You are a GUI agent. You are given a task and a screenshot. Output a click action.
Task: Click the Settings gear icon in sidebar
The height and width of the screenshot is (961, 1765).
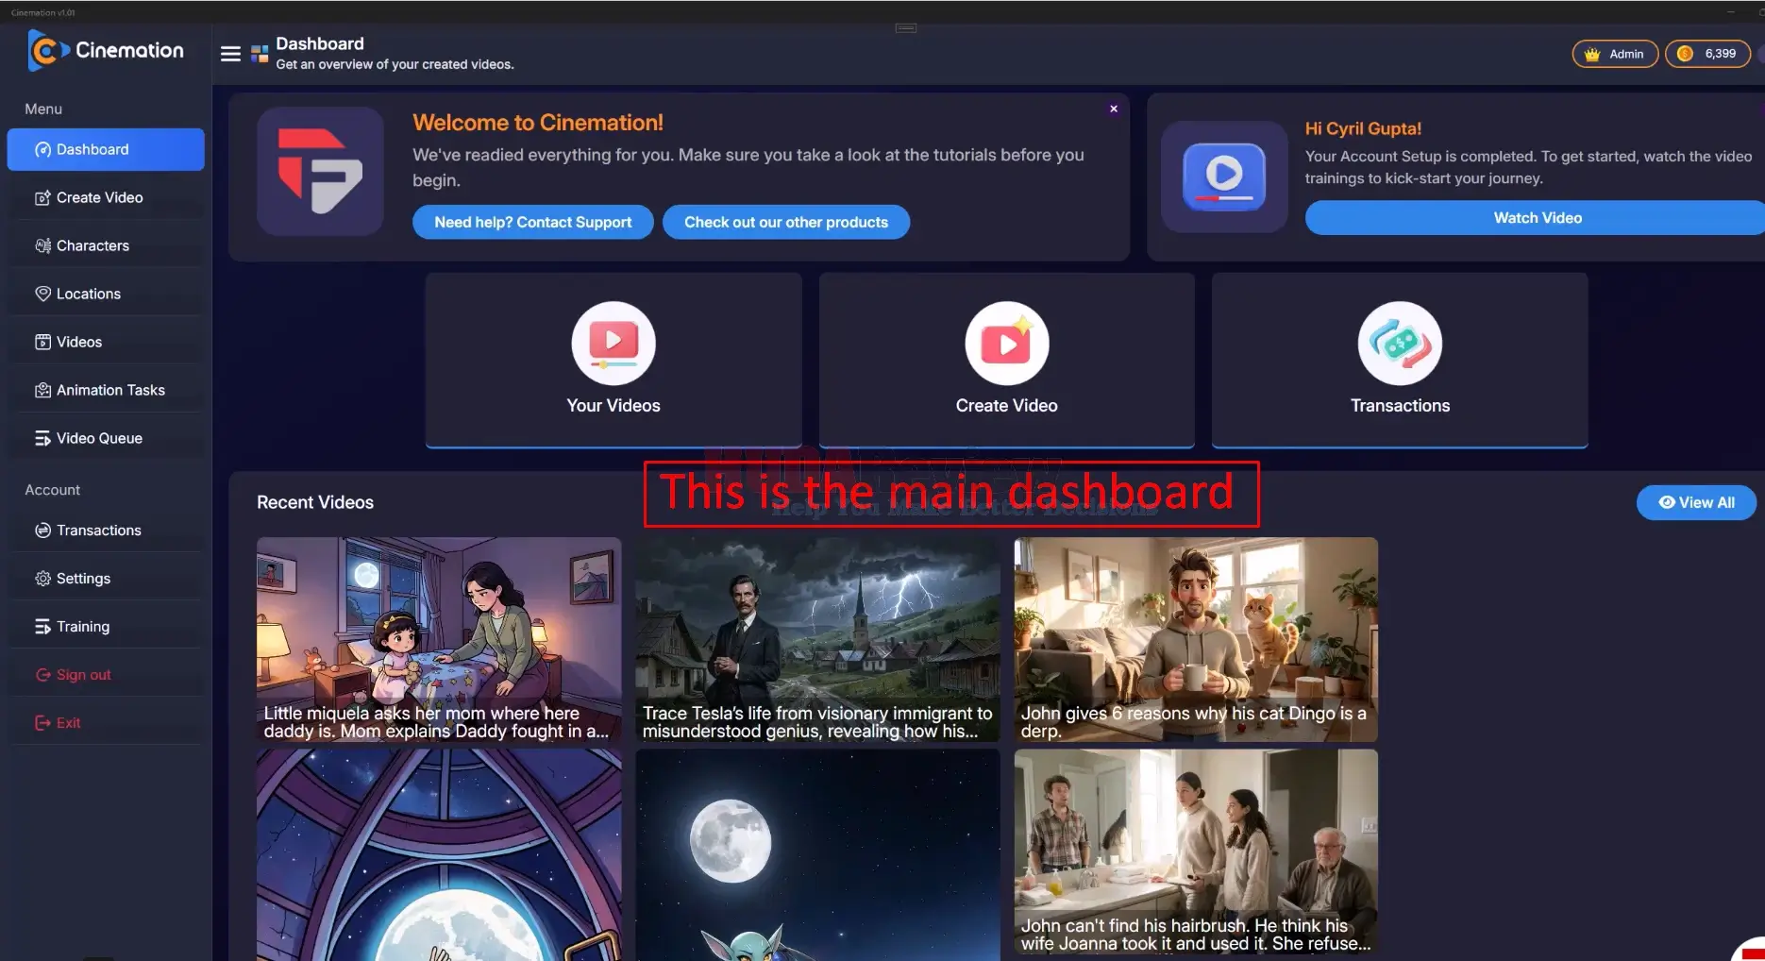42,579
